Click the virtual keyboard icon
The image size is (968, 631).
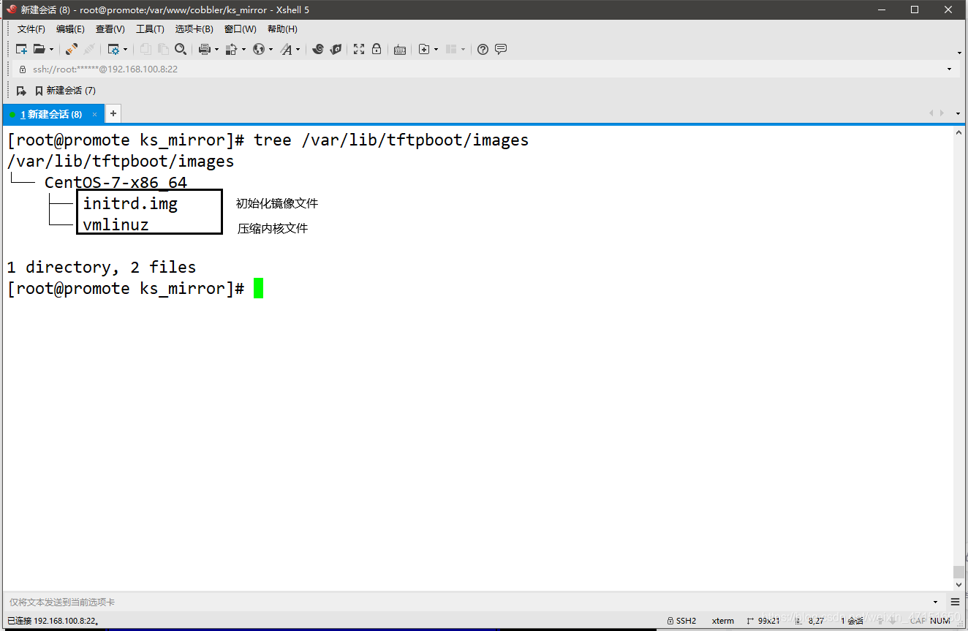coord(400,49)
